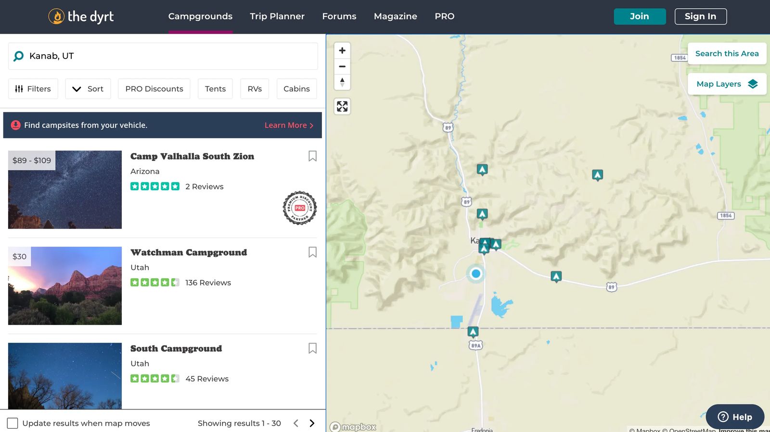
Task: Open Trip Planner nav item
Action: tap(277, 16)
